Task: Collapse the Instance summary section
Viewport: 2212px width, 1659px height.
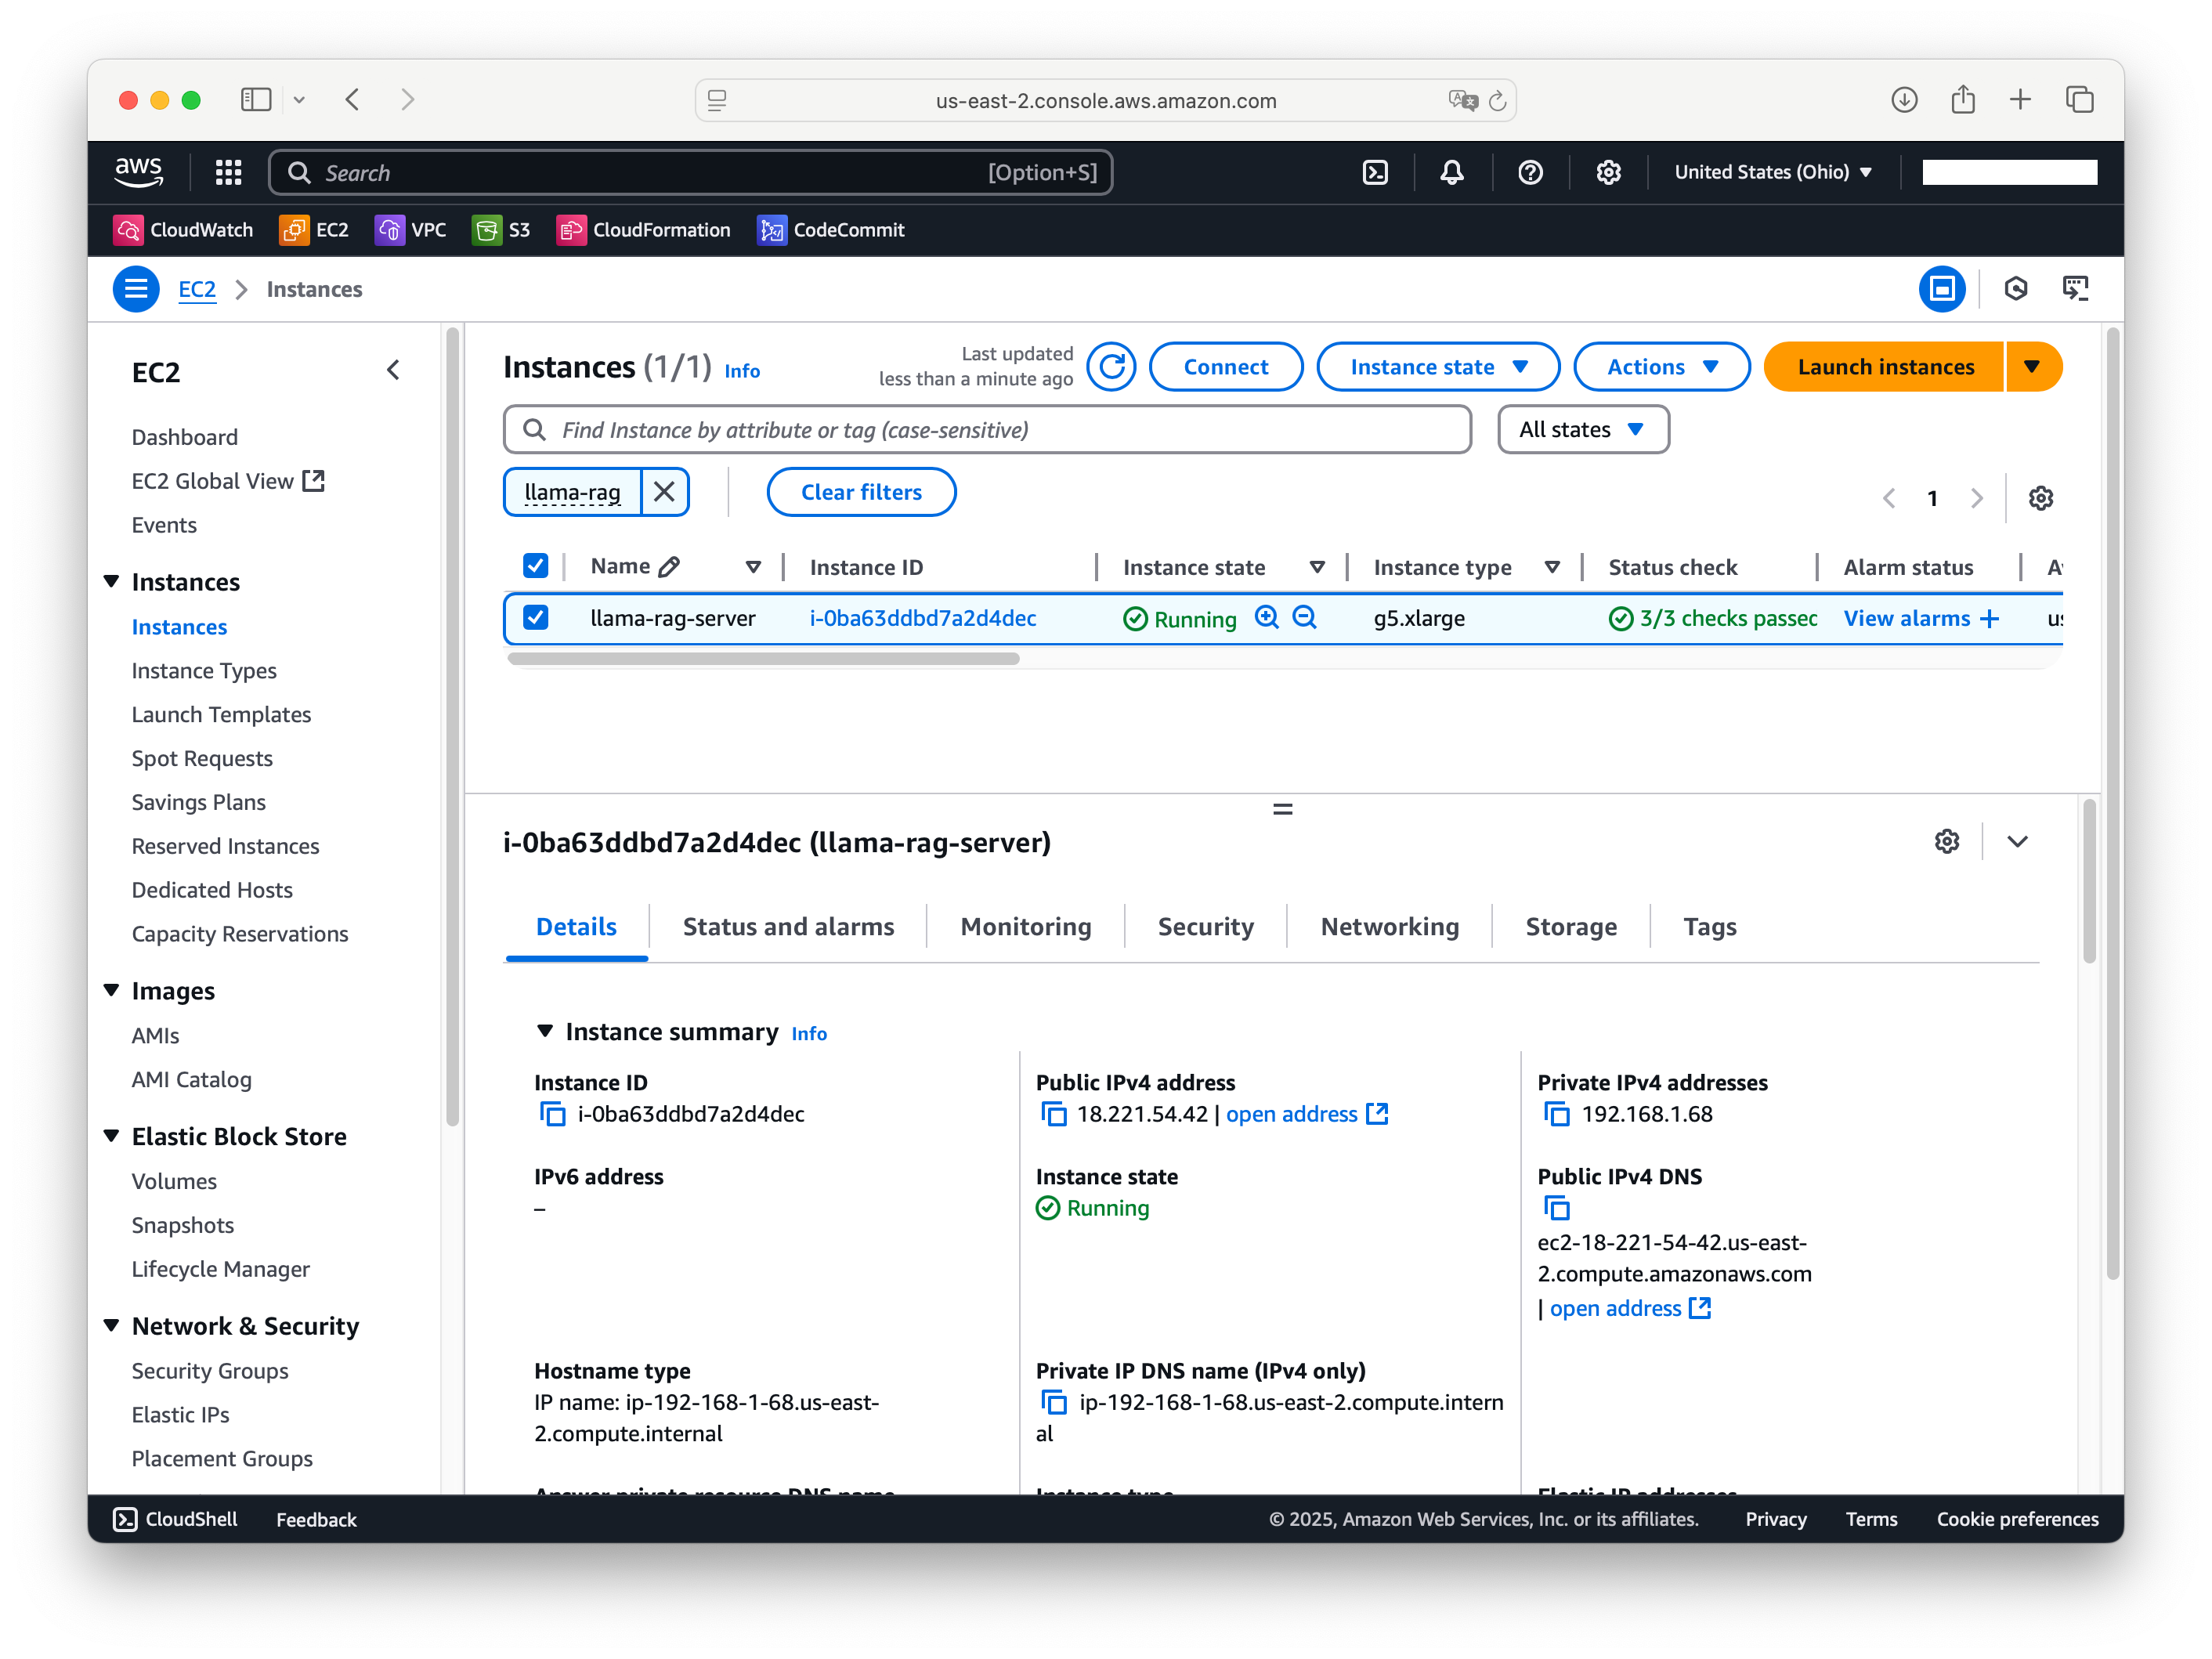Action: click(545, 1031)
